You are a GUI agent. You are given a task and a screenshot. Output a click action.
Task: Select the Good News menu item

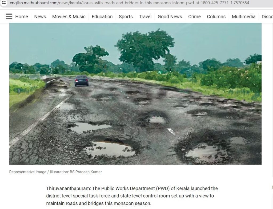coord(170,17)
